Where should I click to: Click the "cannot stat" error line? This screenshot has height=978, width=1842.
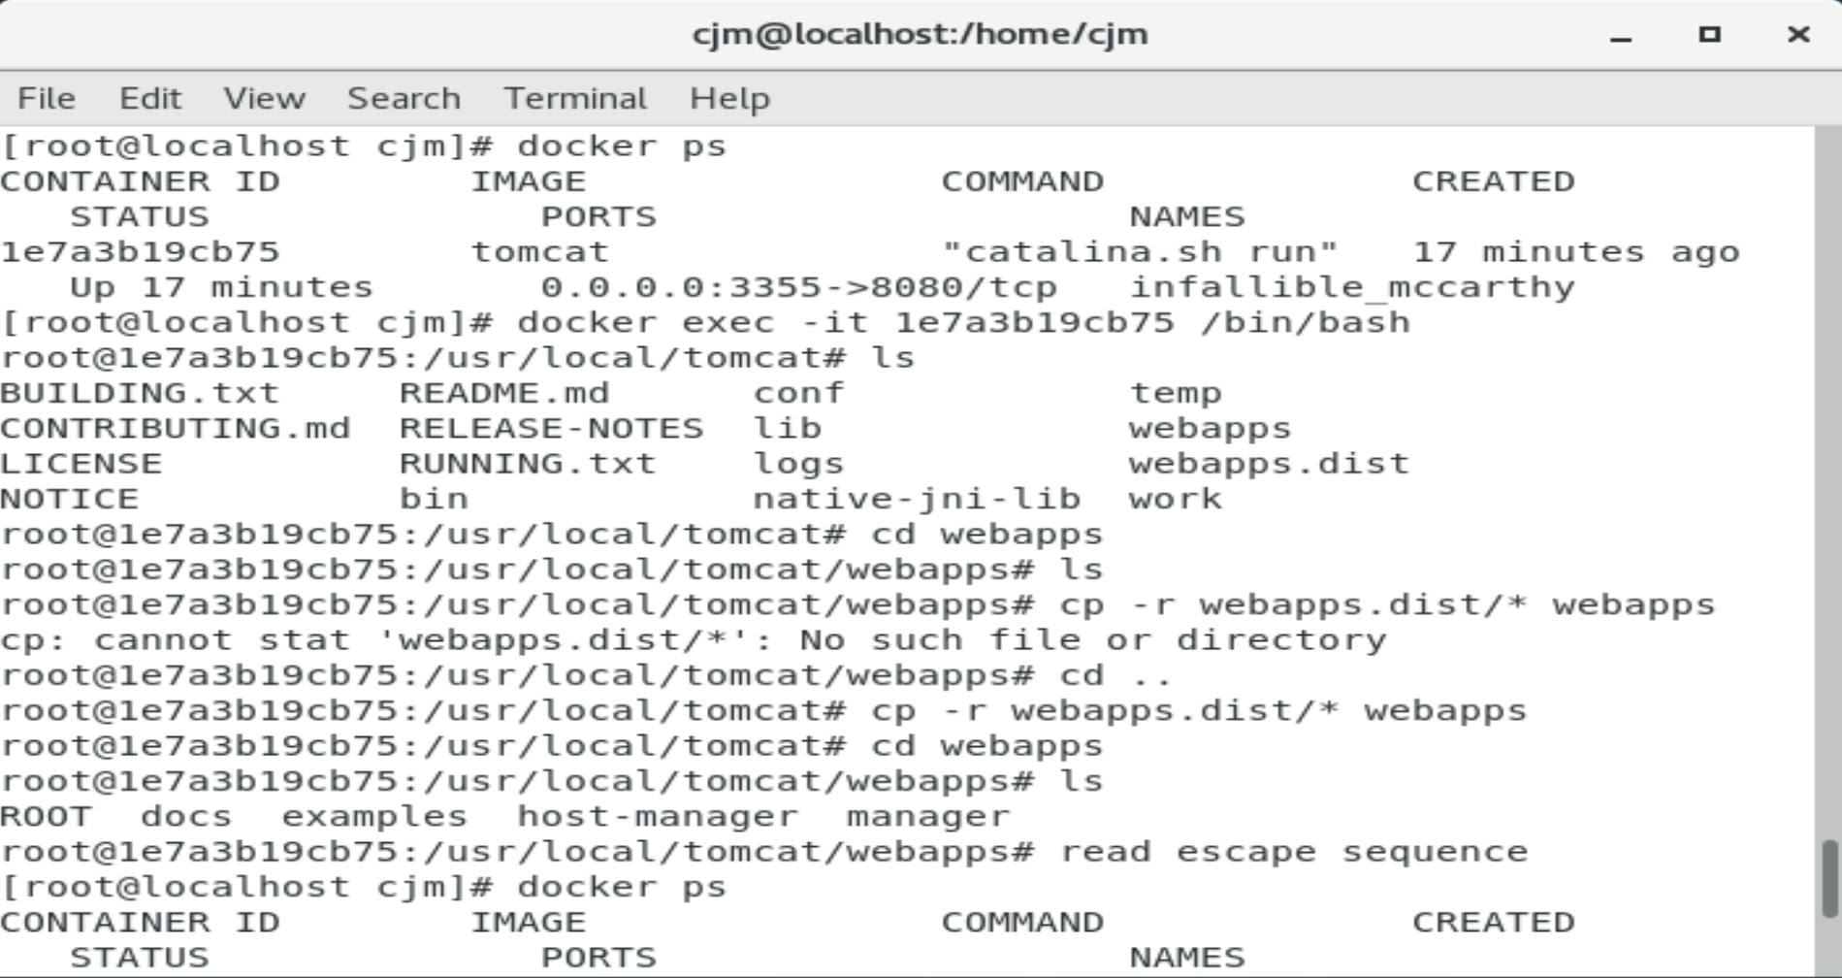[693, 640]
